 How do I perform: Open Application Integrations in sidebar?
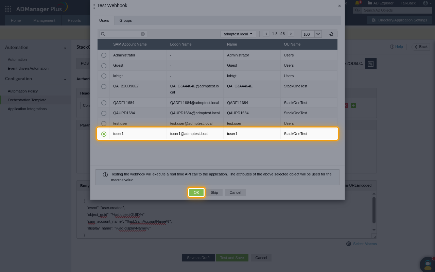pyautogui.click(x=27, y=109)
